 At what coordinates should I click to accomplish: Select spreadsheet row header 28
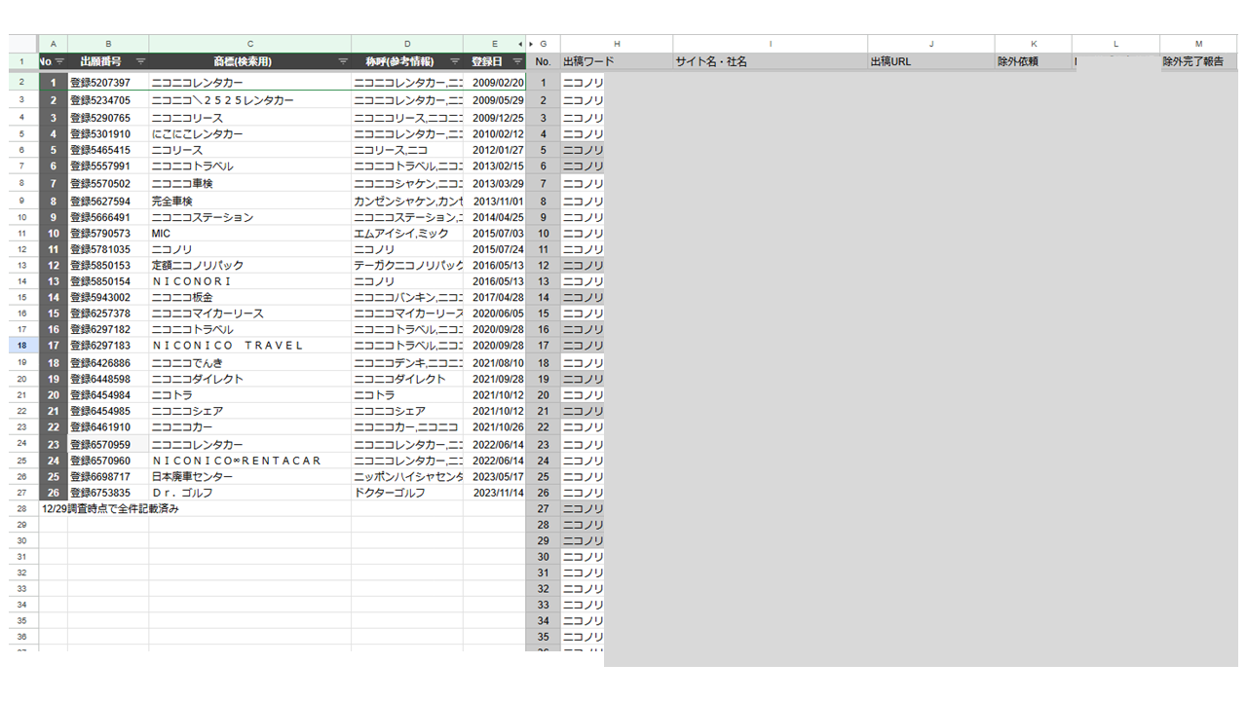(x=21, y=508)
